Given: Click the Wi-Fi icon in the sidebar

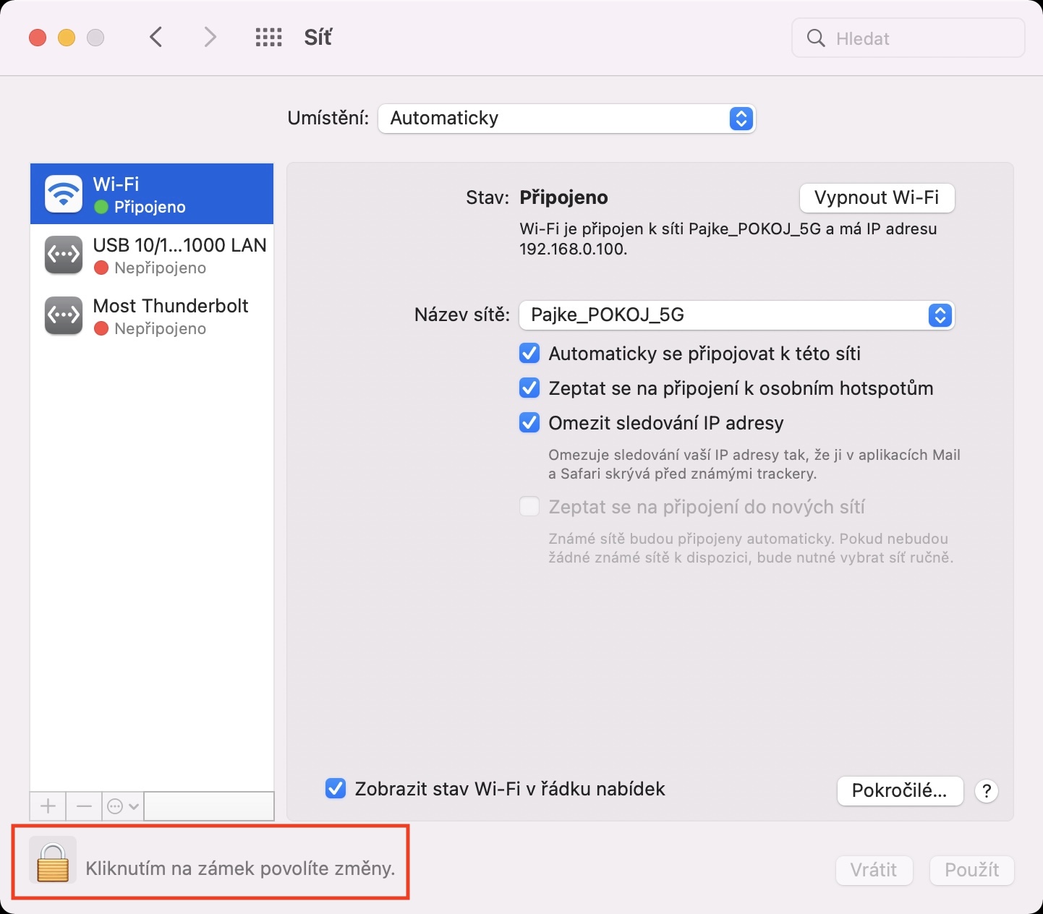Looking at the screenshot, I should (64, 194).
